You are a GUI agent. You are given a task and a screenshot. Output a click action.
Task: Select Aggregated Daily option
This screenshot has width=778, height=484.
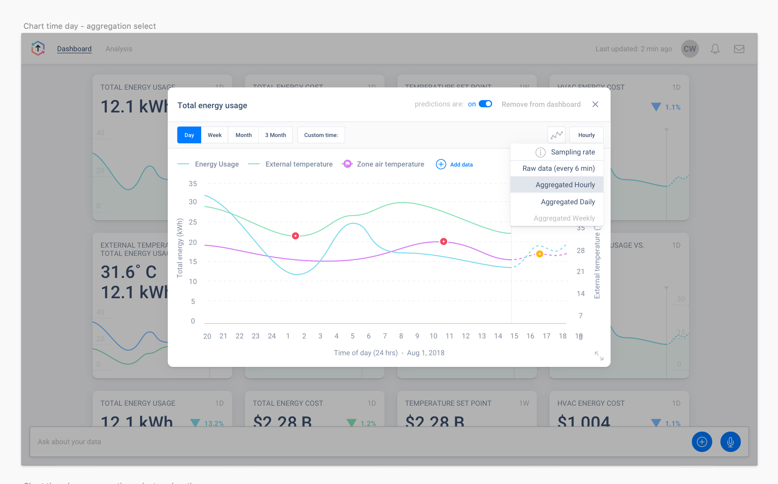coord(557,202)
